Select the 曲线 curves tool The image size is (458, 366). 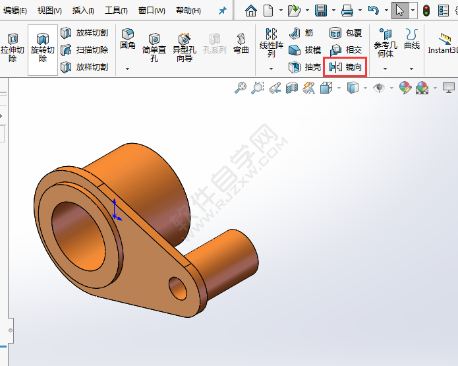point(412,39)
